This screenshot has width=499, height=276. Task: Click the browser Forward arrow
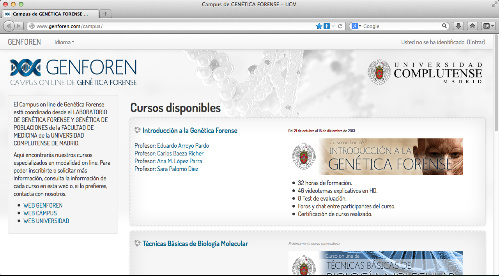point(19,26)
